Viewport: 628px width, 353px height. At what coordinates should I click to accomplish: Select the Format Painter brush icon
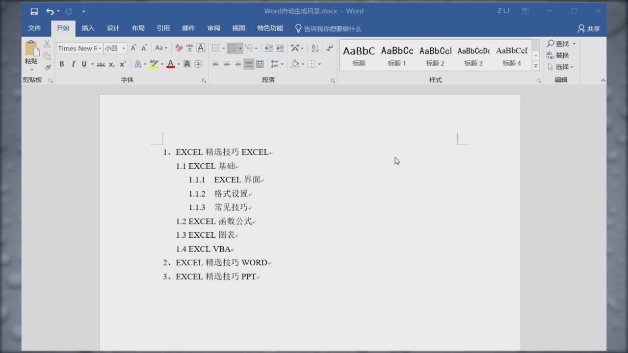tap(47, 67)
